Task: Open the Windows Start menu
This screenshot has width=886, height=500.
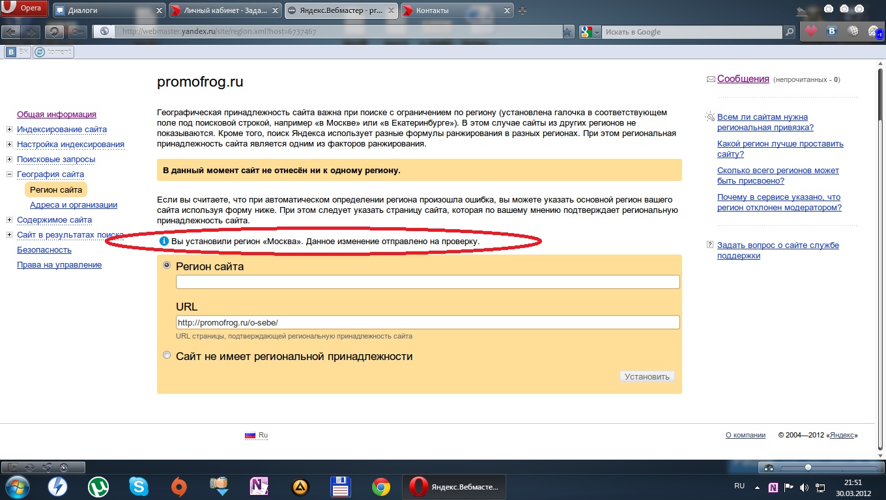Action: click(x=19, y=486)
